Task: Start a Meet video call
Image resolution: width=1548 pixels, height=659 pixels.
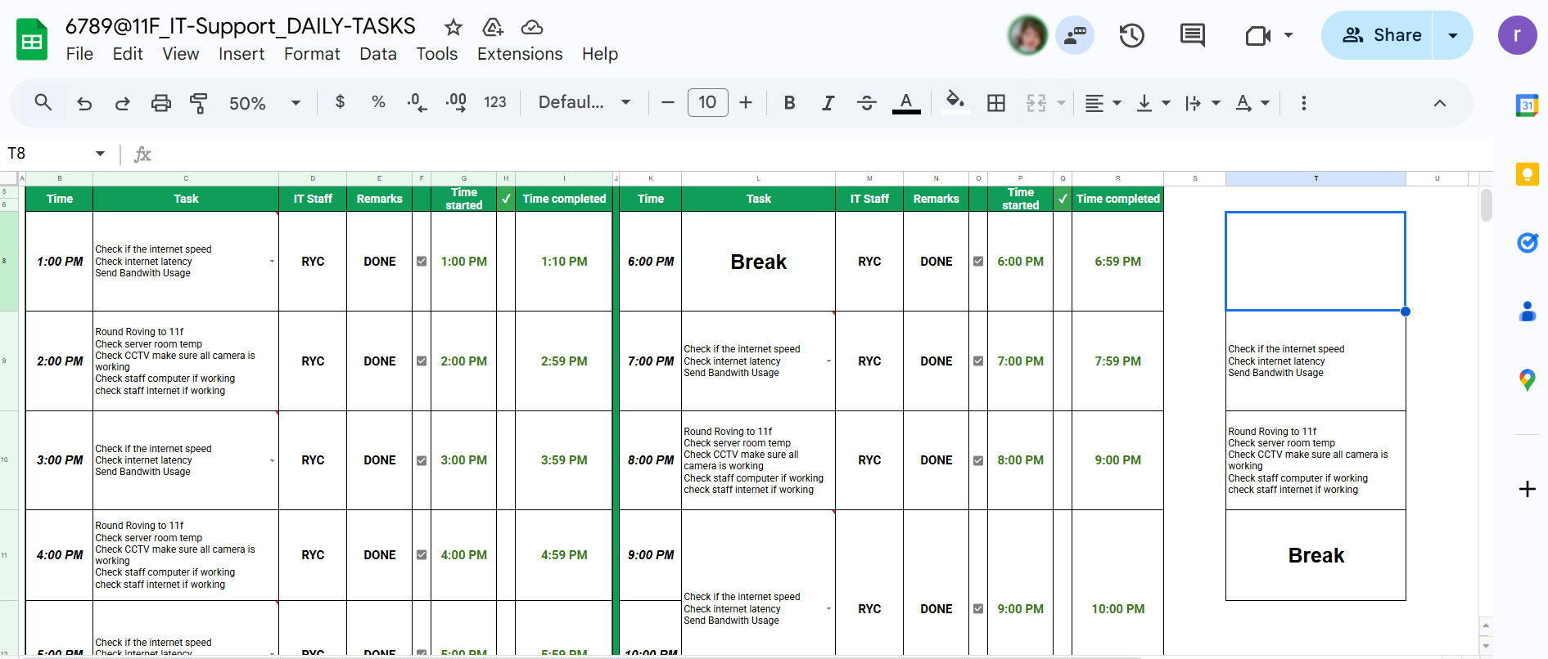Action: click(x=1257, y=35)
